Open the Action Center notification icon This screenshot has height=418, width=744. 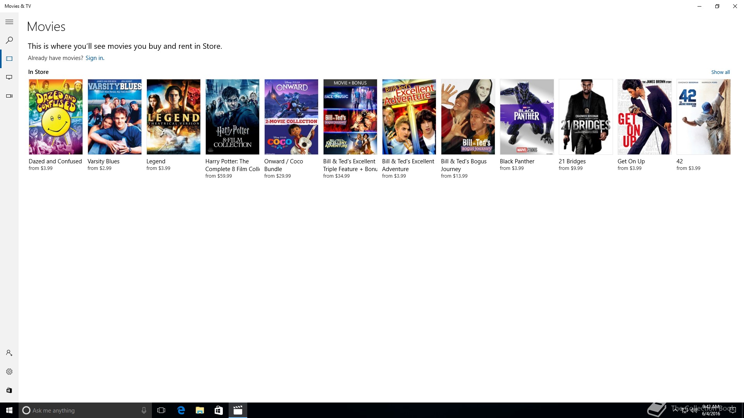(732, 410)
